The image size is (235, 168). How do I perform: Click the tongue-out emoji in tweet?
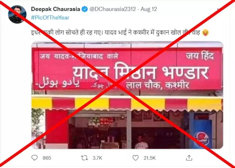point(206,33)
